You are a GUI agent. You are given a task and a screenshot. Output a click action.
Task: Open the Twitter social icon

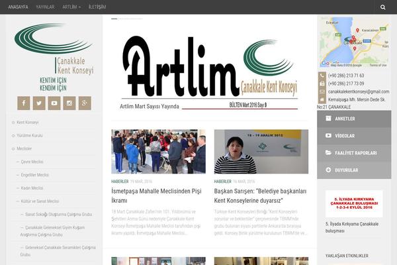point(39,103)
